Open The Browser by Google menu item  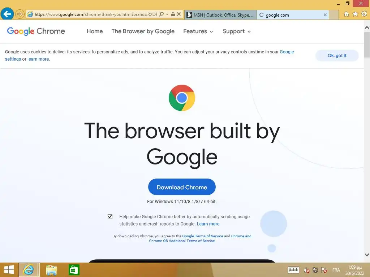coord(143,31)
